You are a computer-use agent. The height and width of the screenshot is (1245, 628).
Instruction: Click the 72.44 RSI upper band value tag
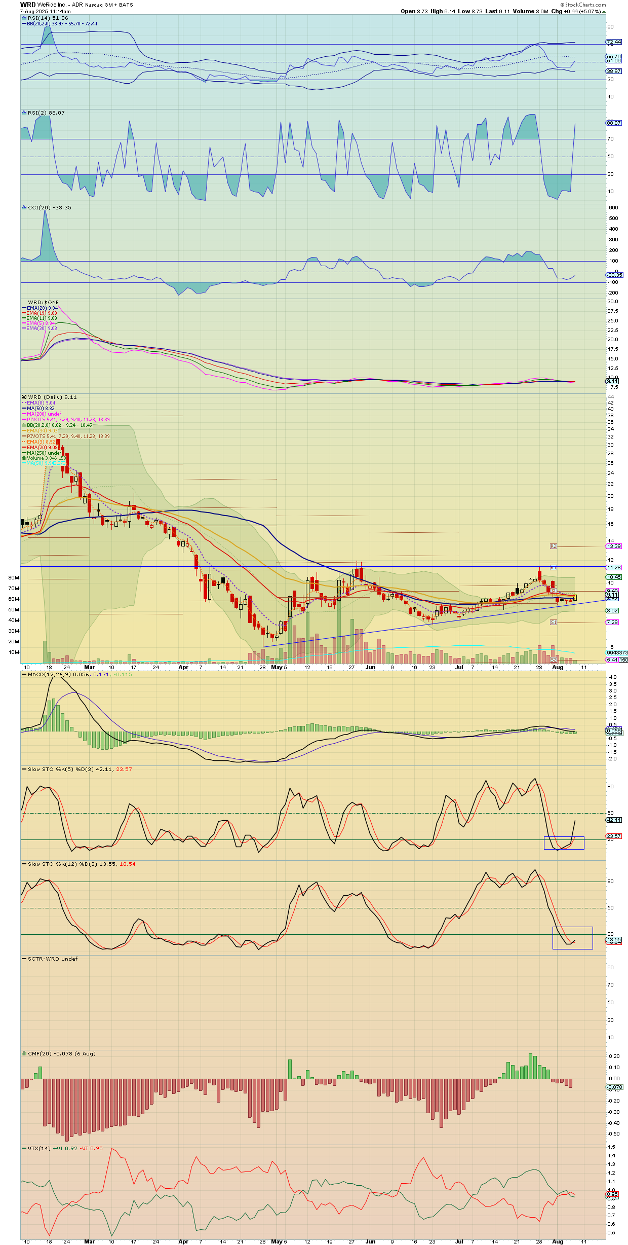pyautogui.click(x=614, y=42)
